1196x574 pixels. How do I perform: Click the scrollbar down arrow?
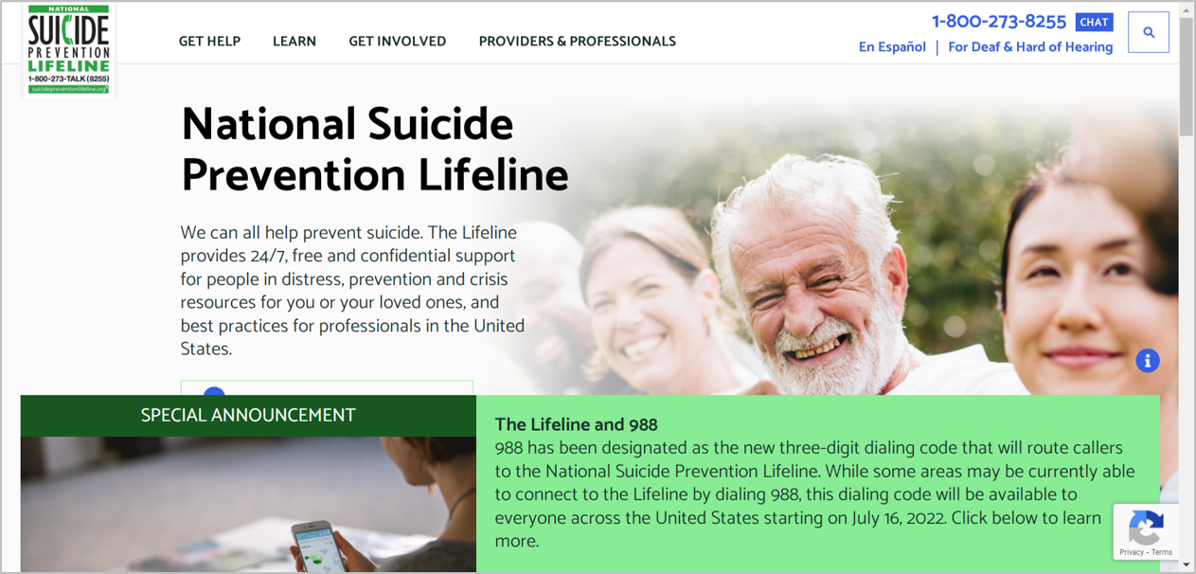[1187, 565]
